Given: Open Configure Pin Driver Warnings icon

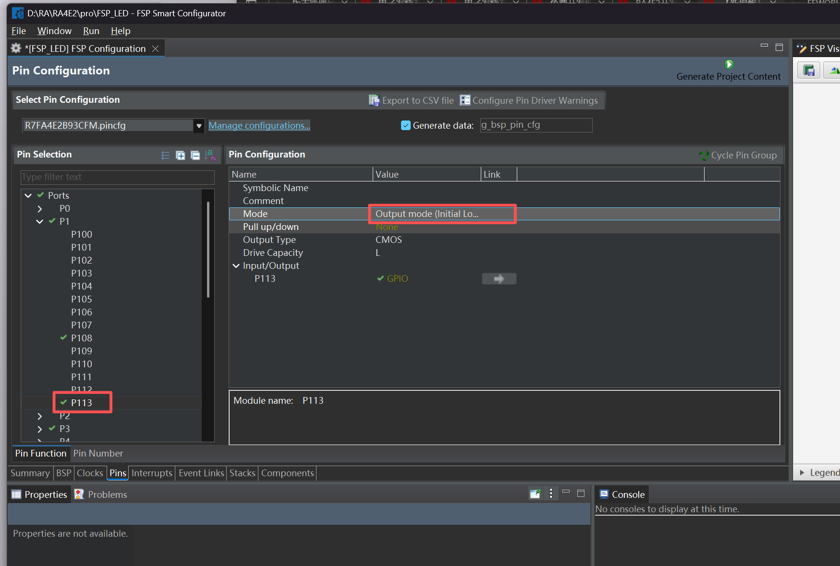Looking at the screenshot, I should 465,100.
